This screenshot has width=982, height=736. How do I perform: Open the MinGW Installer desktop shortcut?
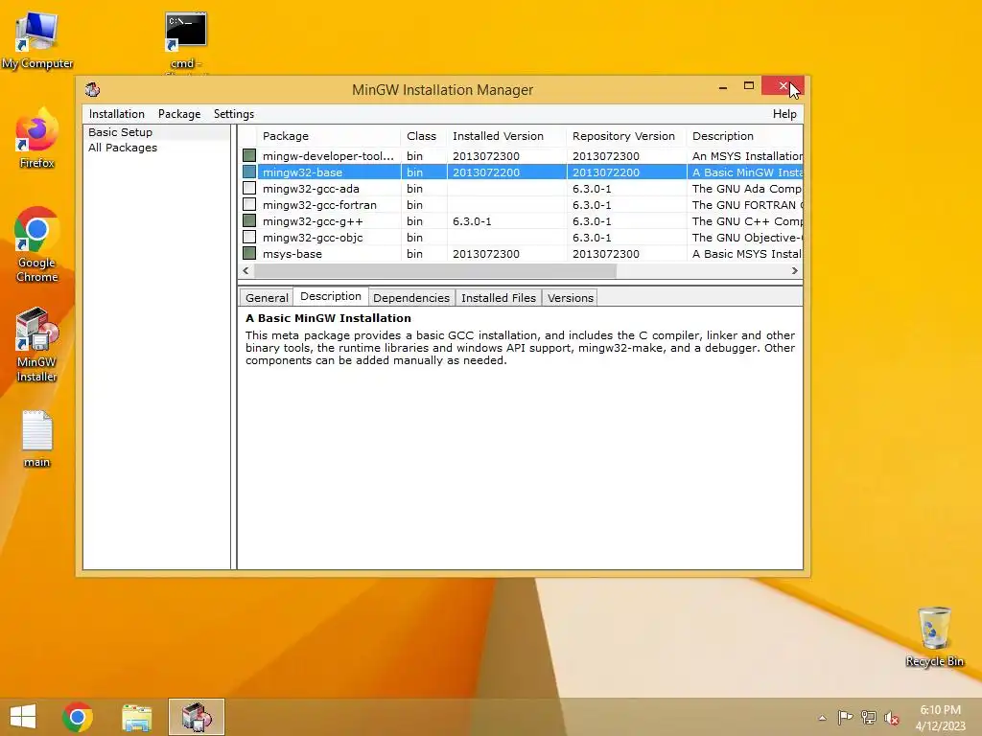pyautogui.click(x=37, y=344)
